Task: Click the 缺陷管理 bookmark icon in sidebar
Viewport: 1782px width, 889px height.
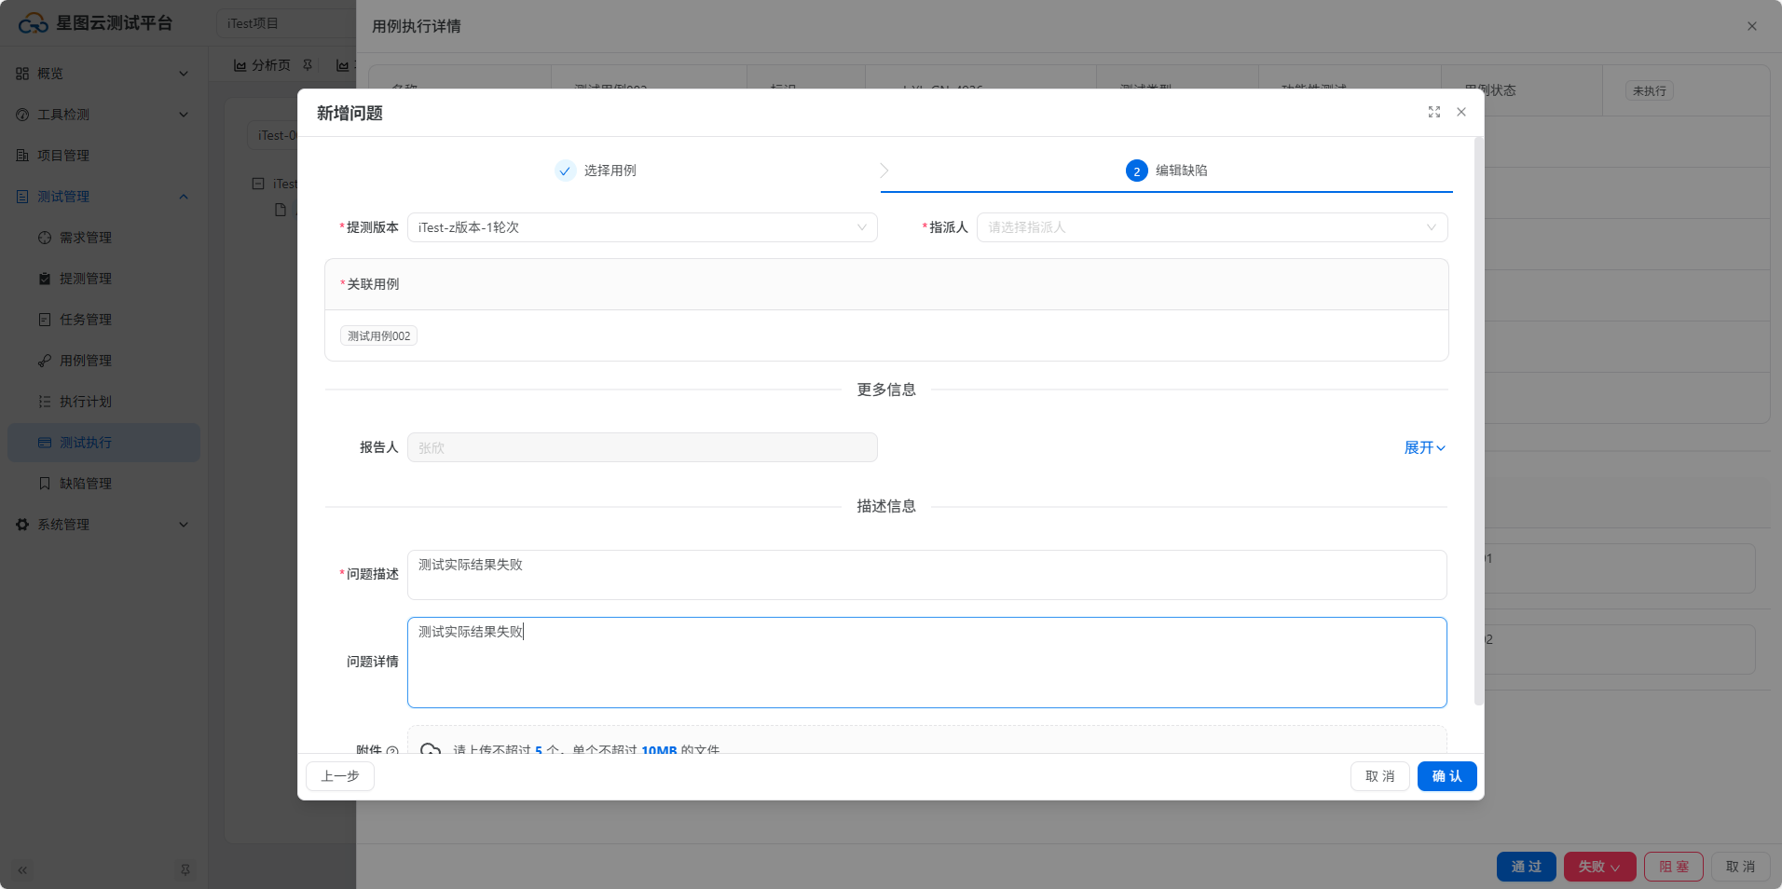Action: (45, 484)
